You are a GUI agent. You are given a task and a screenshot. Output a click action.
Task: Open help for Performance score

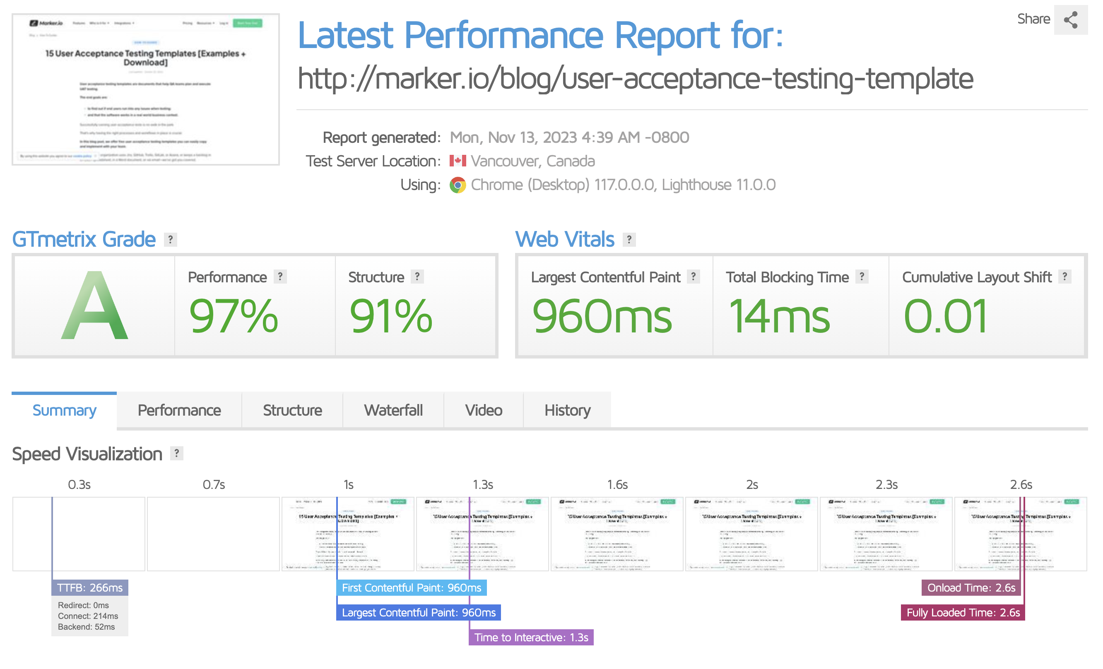pyautogui.click(x=281, y=277)
